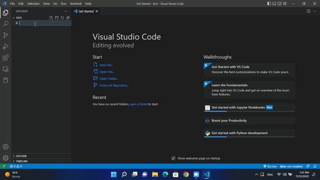Open Learn the Fundamentals walkthrough

(x=249, y=90)
